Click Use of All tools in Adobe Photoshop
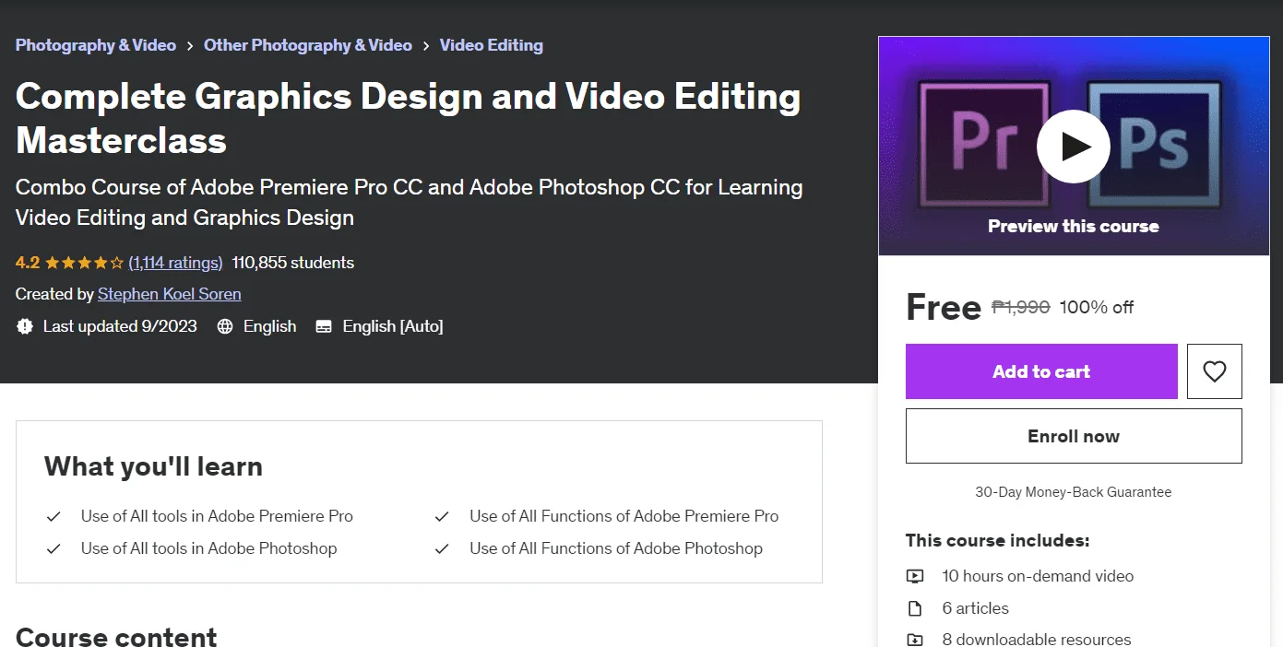Viewport: 1283px width, 647px height. coord(208,548)
